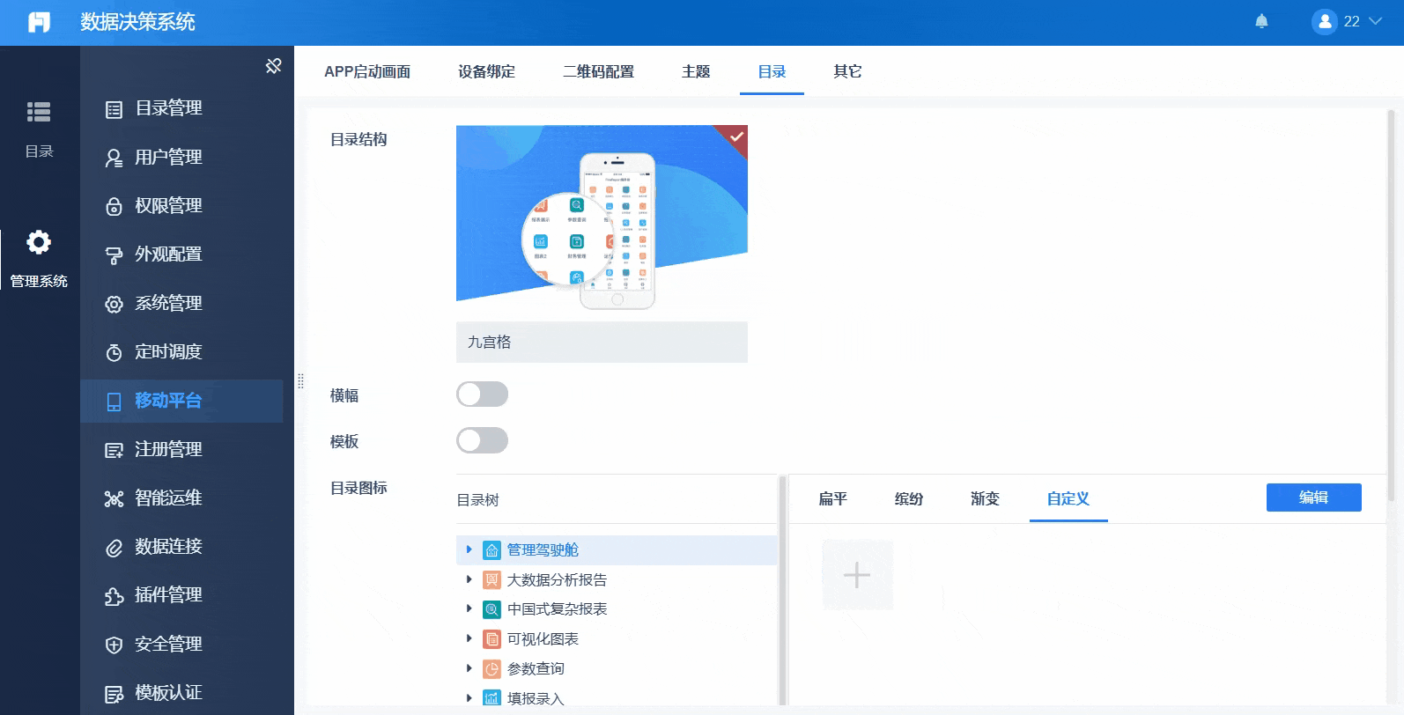This screenshot has height=715, width=1404.
Task: Expand the 中国式复杂报表 tree node
Action: pyautogui.click(x=469, y=608)
